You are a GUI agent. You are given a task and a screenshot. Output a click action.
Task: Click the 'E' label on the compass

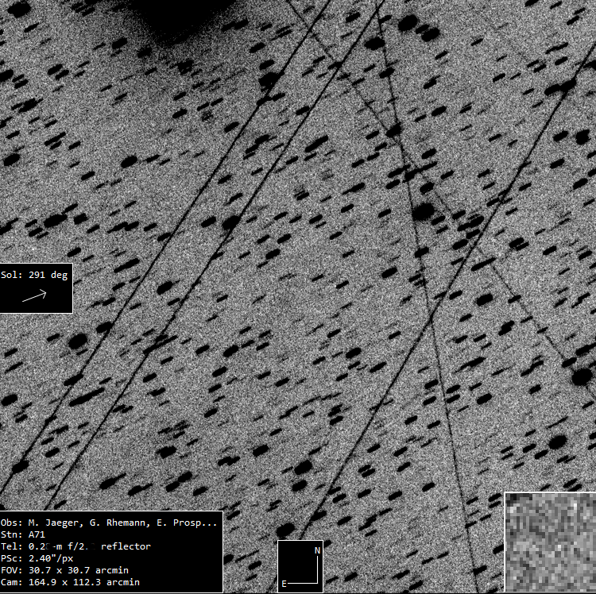[x=284, y=584]
